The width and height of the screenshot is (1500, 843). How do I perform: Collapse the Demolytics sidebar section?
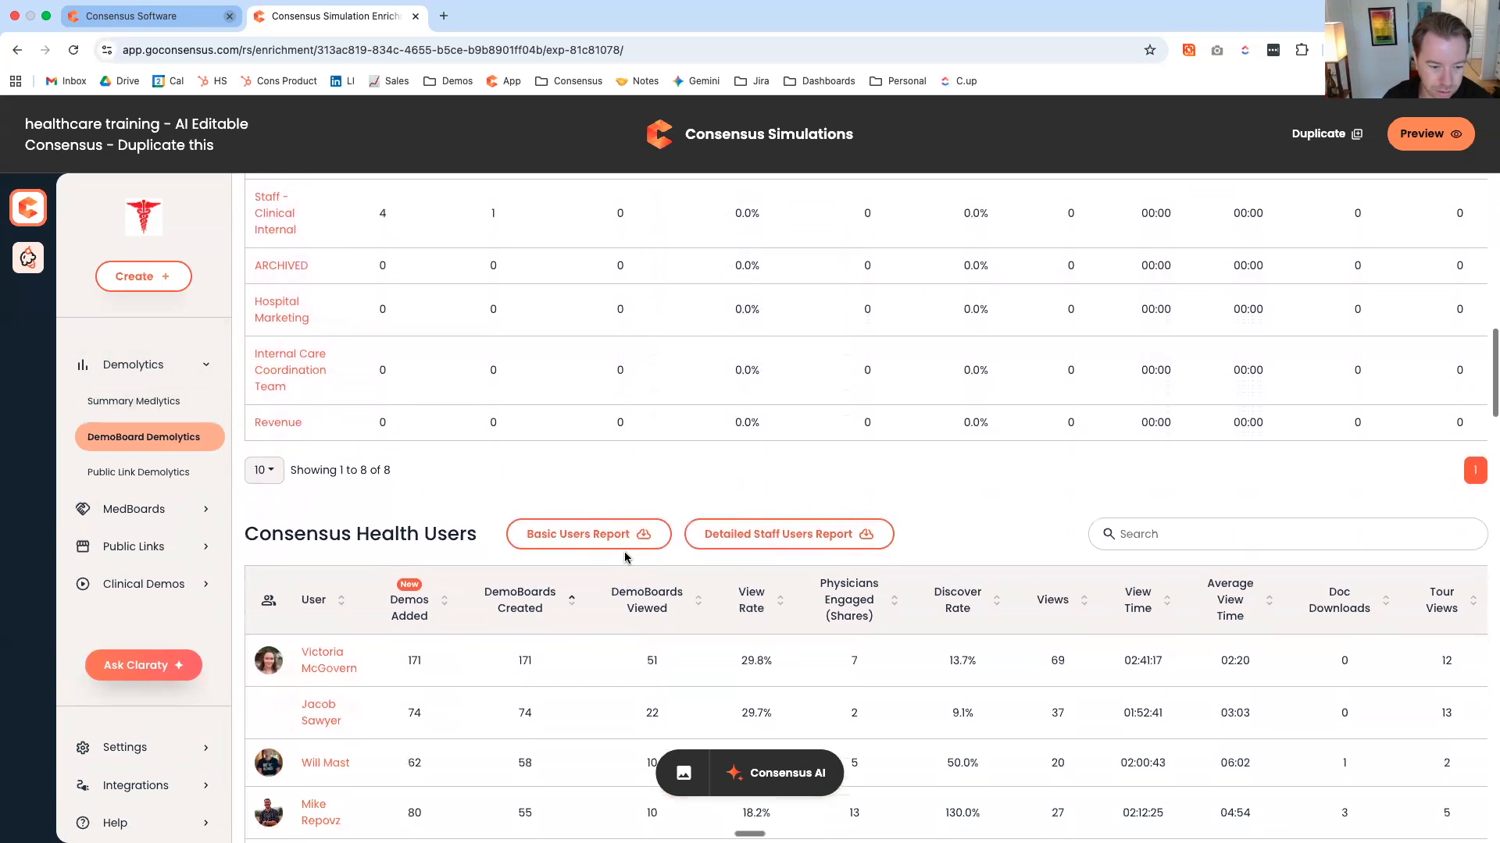point(206,365)
